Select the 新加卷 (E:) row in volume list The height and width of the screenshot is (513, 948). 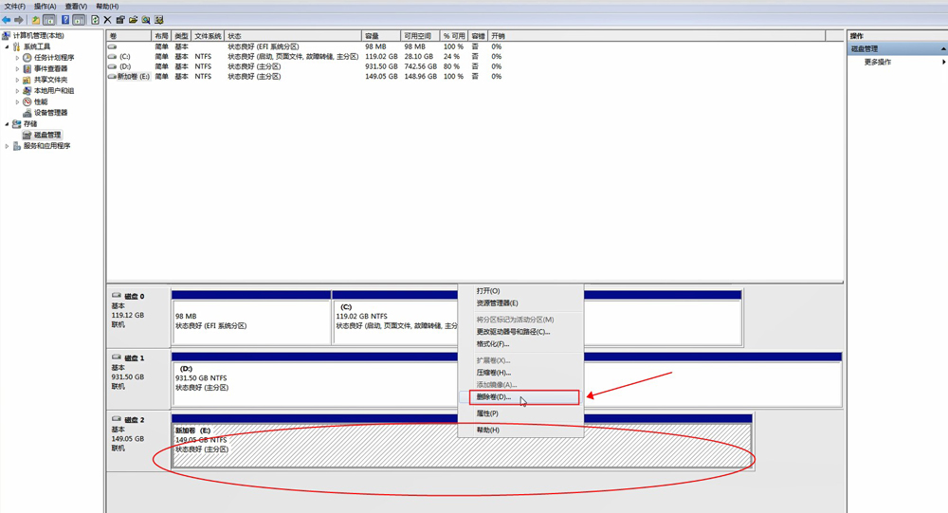point(133,77)
